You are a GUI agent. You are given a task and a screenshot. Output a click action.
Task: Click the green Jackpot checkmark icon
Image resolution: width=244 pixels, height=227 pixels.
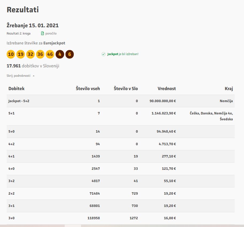click(103, 54)
